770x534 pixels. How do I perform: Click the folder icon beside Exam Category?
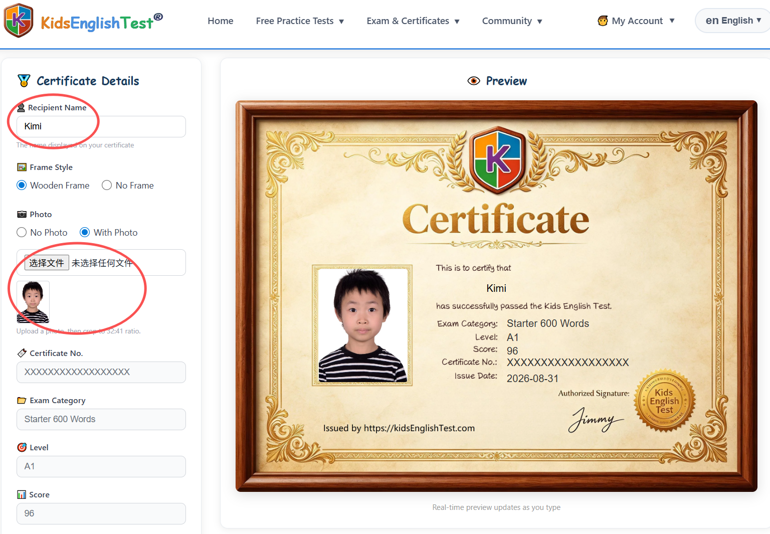(x=22, y=400)
